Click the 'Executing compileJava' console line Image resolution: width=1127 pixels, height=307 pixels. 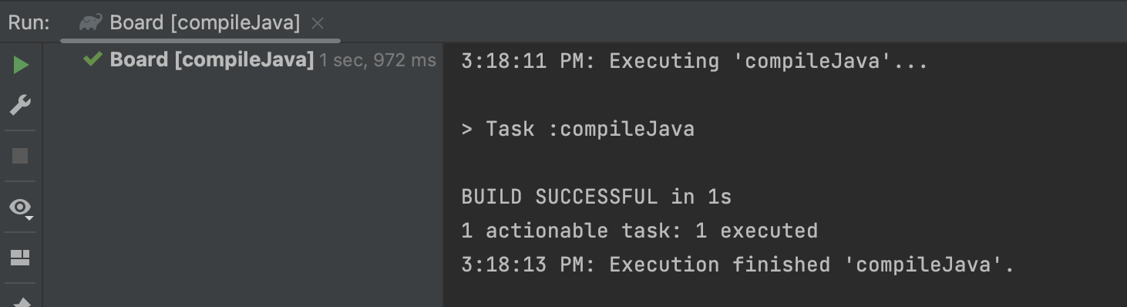point(695,61)
